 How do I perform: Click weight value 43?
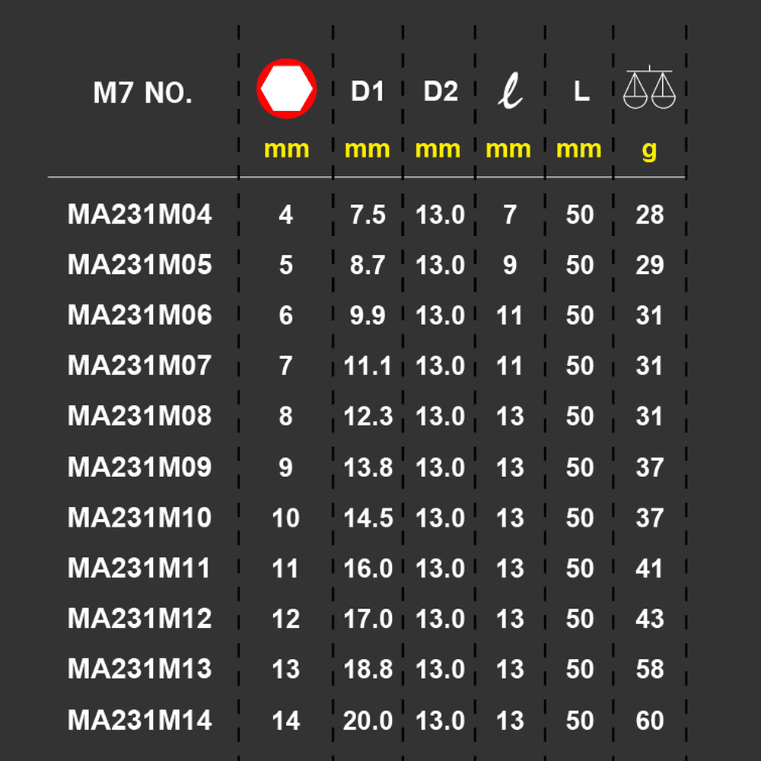tap(650, 619)
